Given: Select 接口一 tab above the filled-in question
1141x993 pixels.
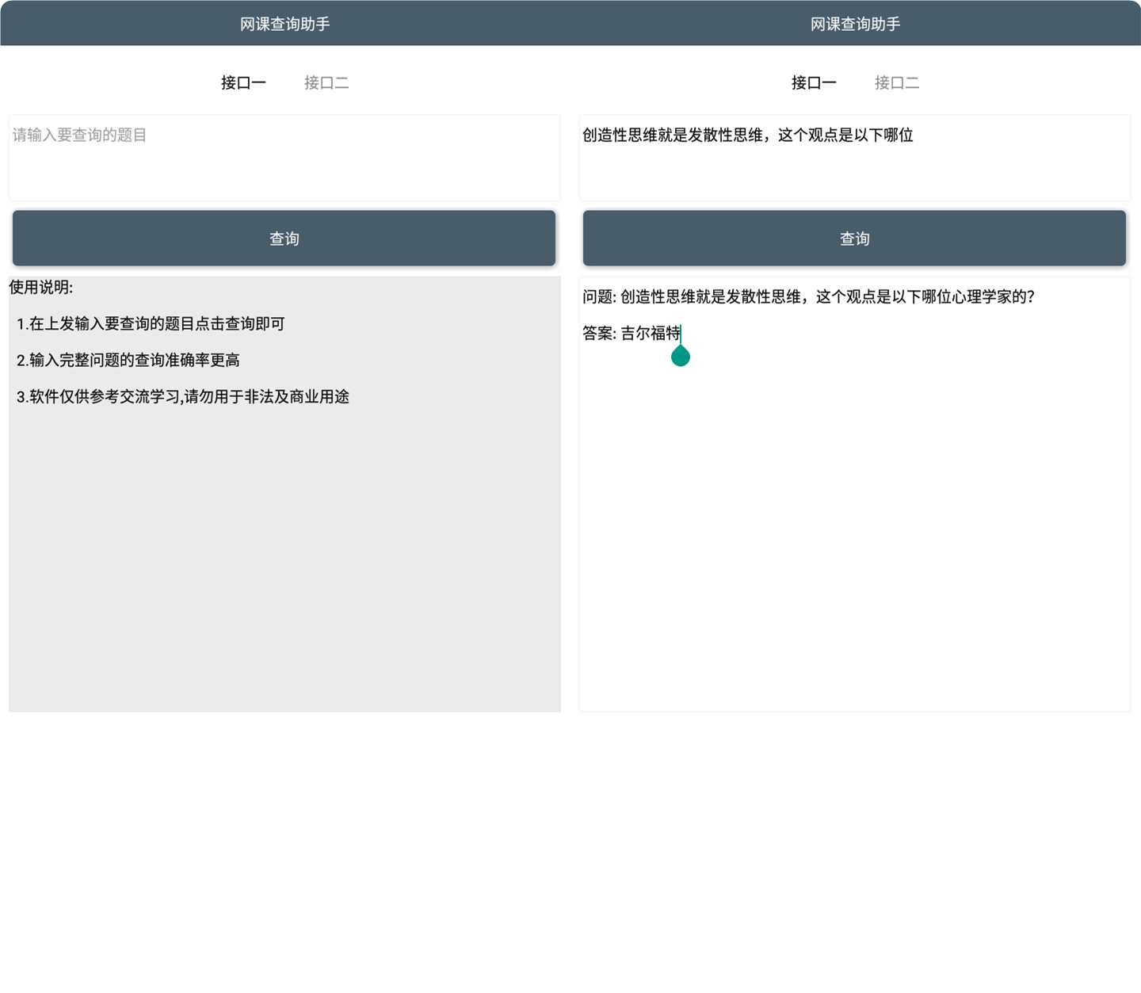Looking at the screenshot, I should (x=814, y=82).
